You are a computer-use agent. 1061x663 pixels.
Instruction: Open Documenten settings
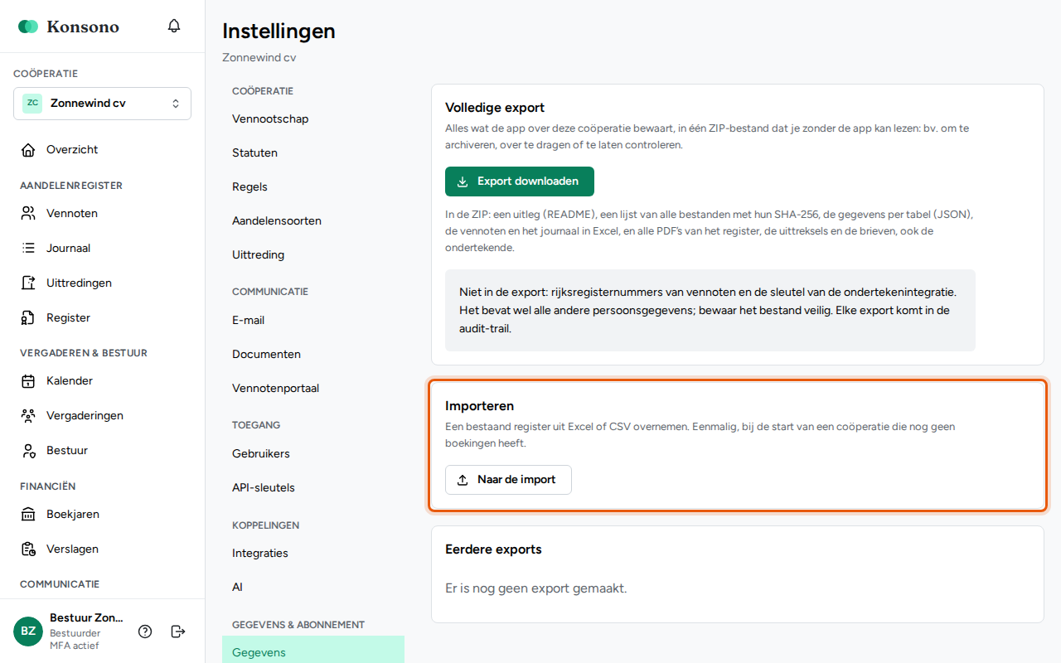point(313,355)
